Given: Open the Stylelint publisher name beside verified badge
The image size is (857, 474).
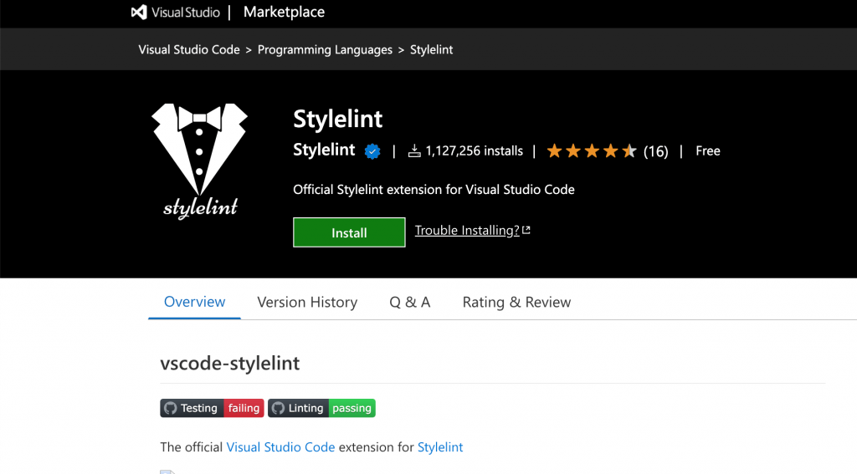Looking at the screenshot, I should [x=324, y=150].
